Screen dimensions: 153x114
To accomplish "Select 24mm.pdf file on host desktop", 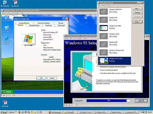I will tap(5, 104).
